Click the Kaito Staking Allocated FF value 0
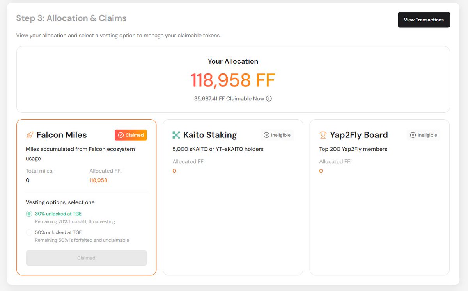The width and height of the screenshot is (468, 291). tap(174, 171)
